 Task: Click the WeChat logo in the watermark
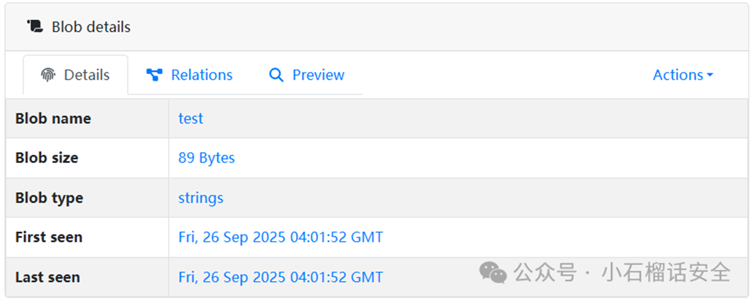coord(493,272)
